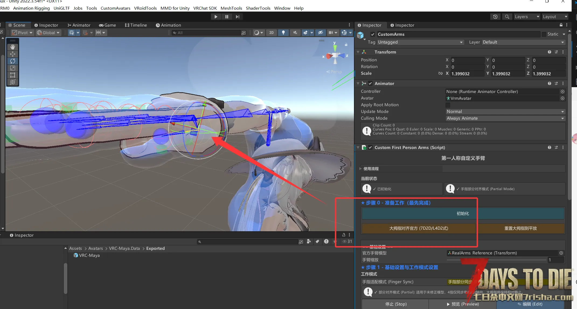This screenshot has height=309, width=577.
Task: Click the global search magnifier icon
Action: pos(507,17)
